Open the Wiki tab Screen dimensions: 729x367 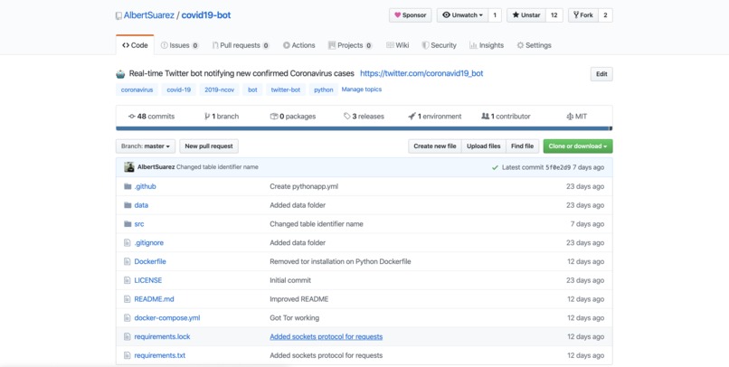point(397,45)
